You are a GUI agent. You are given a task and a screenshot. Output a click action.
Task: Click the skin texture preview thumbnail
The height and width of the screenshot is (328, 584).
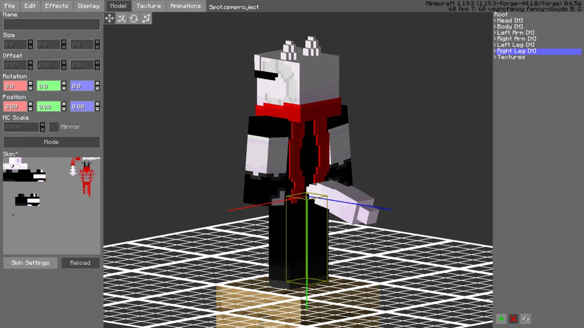(x=52, y=206)
